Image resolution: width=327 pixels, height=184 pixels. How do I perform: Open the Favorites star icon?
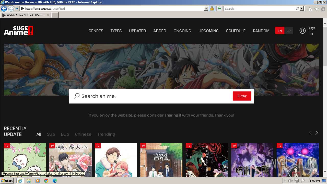317,9
